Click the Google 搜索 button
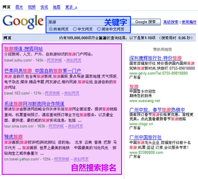Screen dimensions: 198x179 146,22
